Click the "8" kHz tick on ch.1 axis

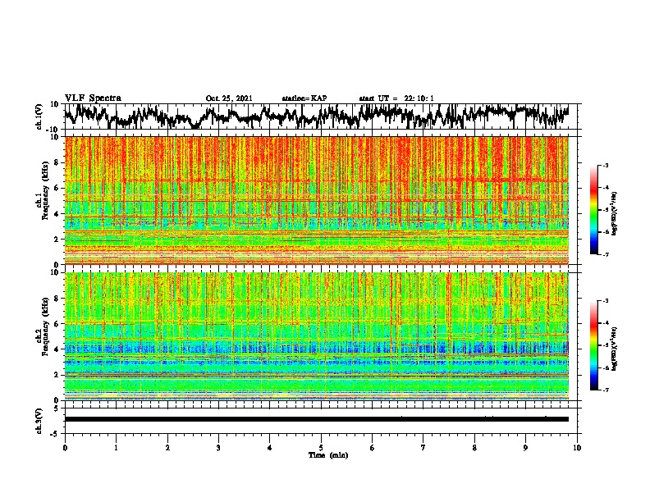click(57, 162)
